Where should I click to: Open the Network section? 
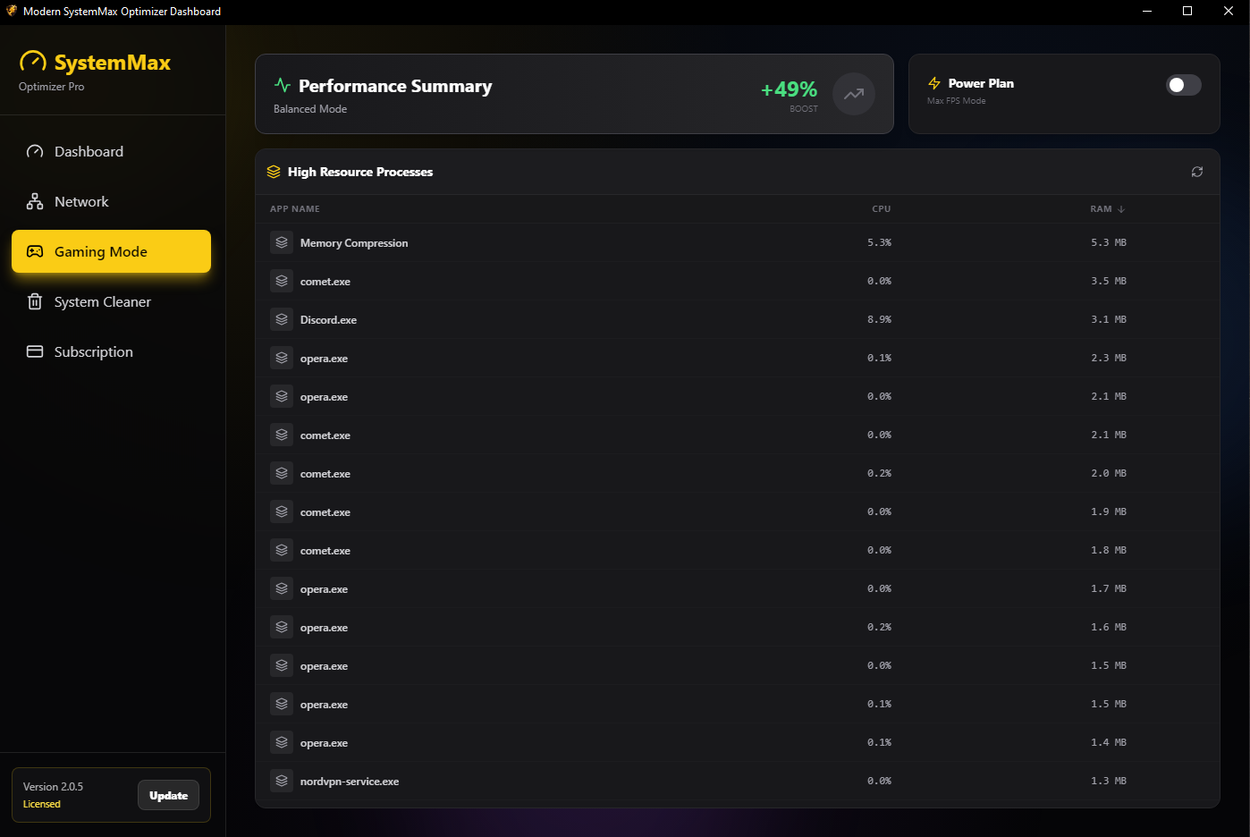(111, 201)
